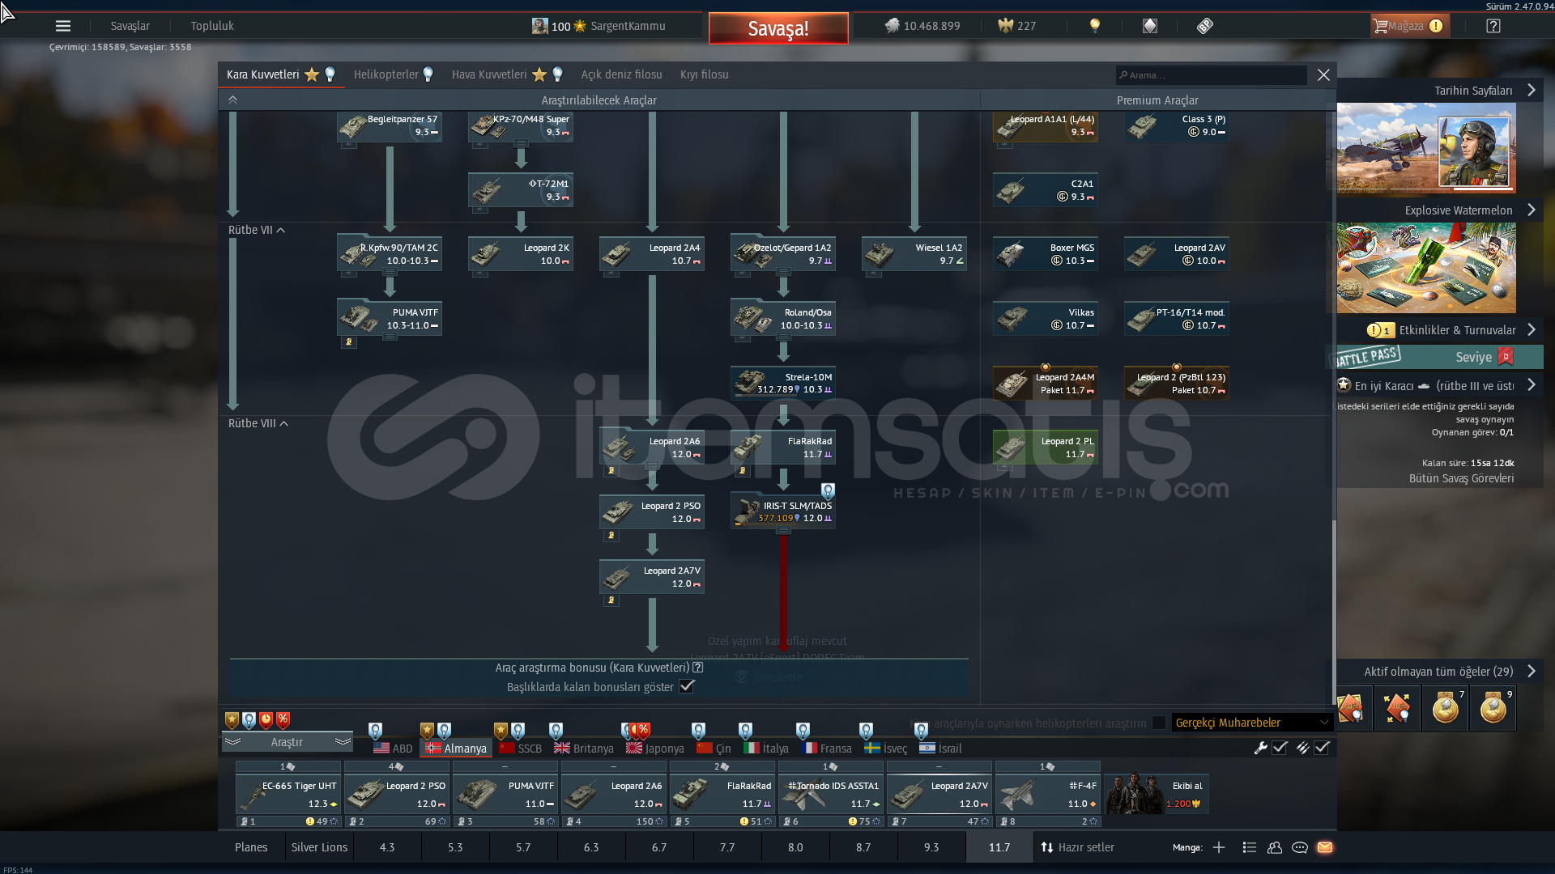Open the research points lightbulb icon
Image resolution: width=1555 pixels, height=874 pixels.
pyautogui.click(x=1095, y=26)
